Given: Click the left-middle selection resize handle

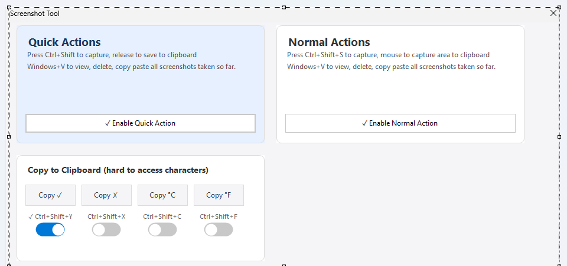Looking at the screenshot, I should (x=9, y=136).
